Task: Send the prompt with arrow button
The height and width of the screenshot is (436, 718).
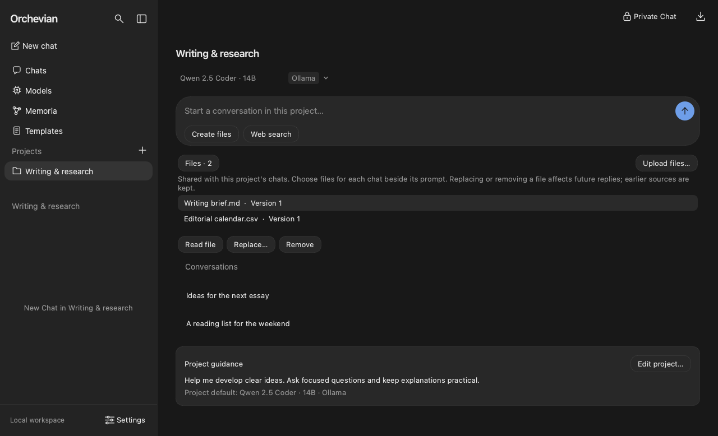Action: (685, 111)
